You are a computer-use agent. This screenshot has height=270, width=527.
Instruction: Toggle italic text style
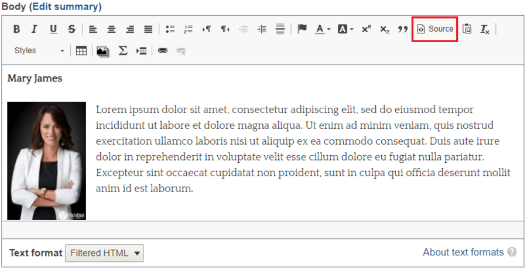coord(34,29)
